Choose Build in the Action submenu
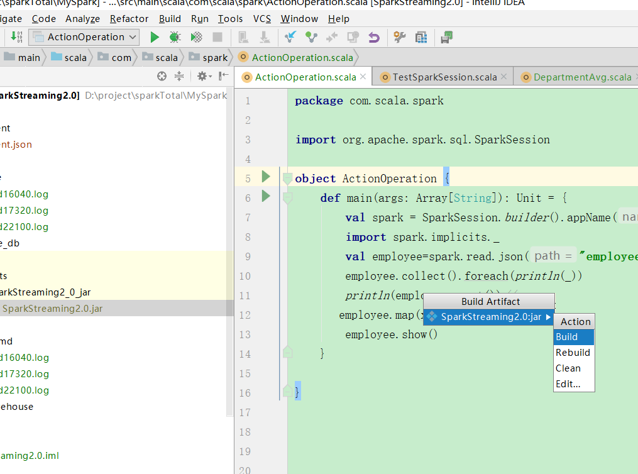Image resolution: width=638 pixels, height=474 pixels. coord(574,337)
